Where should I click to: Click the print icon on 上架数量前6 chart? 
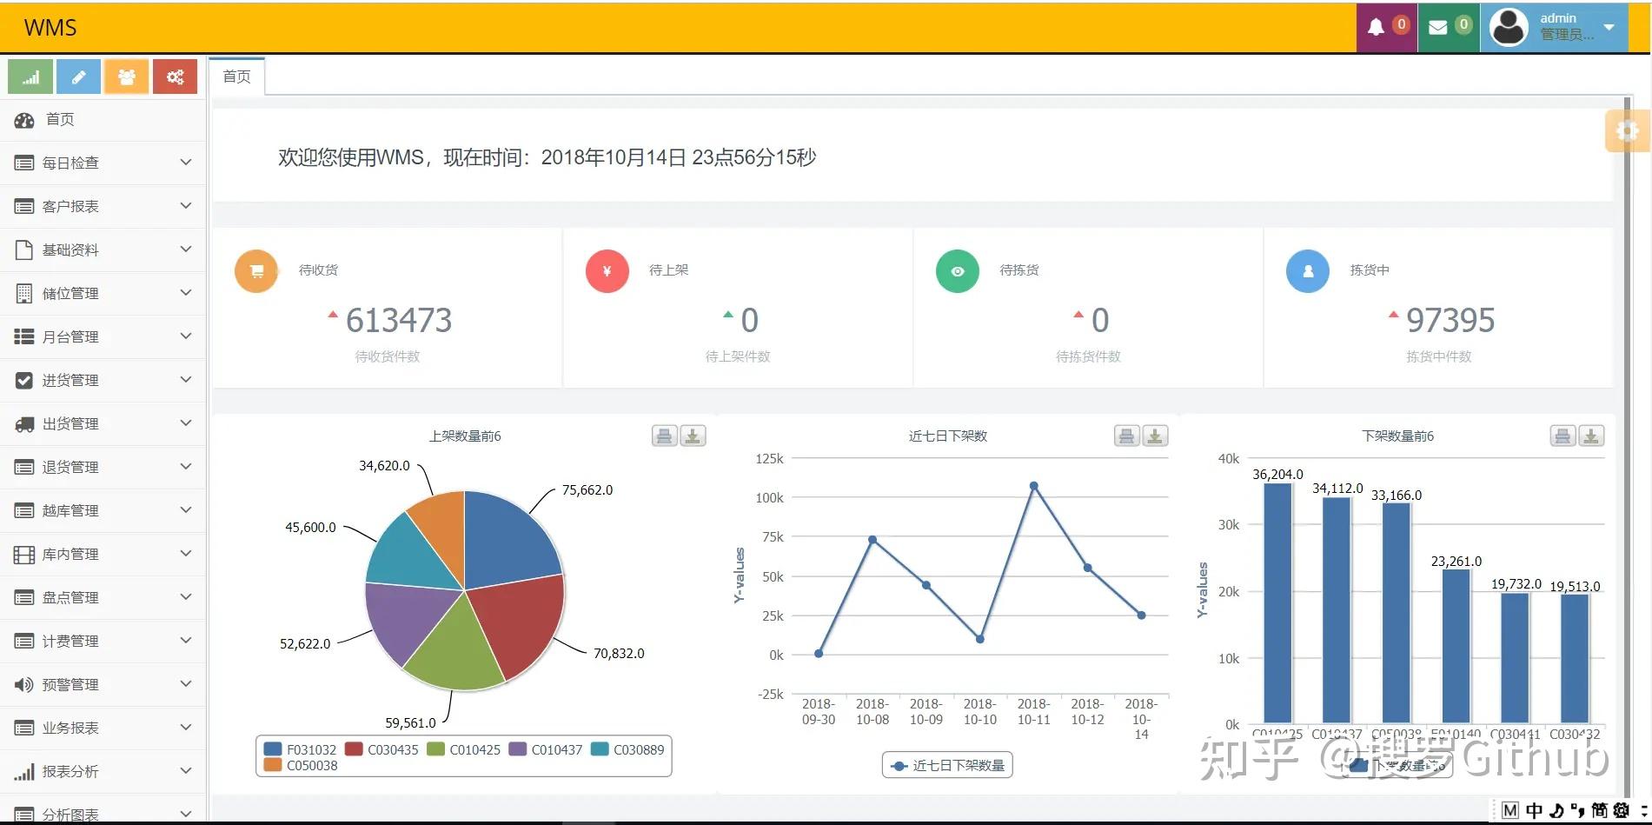point(664,436)
